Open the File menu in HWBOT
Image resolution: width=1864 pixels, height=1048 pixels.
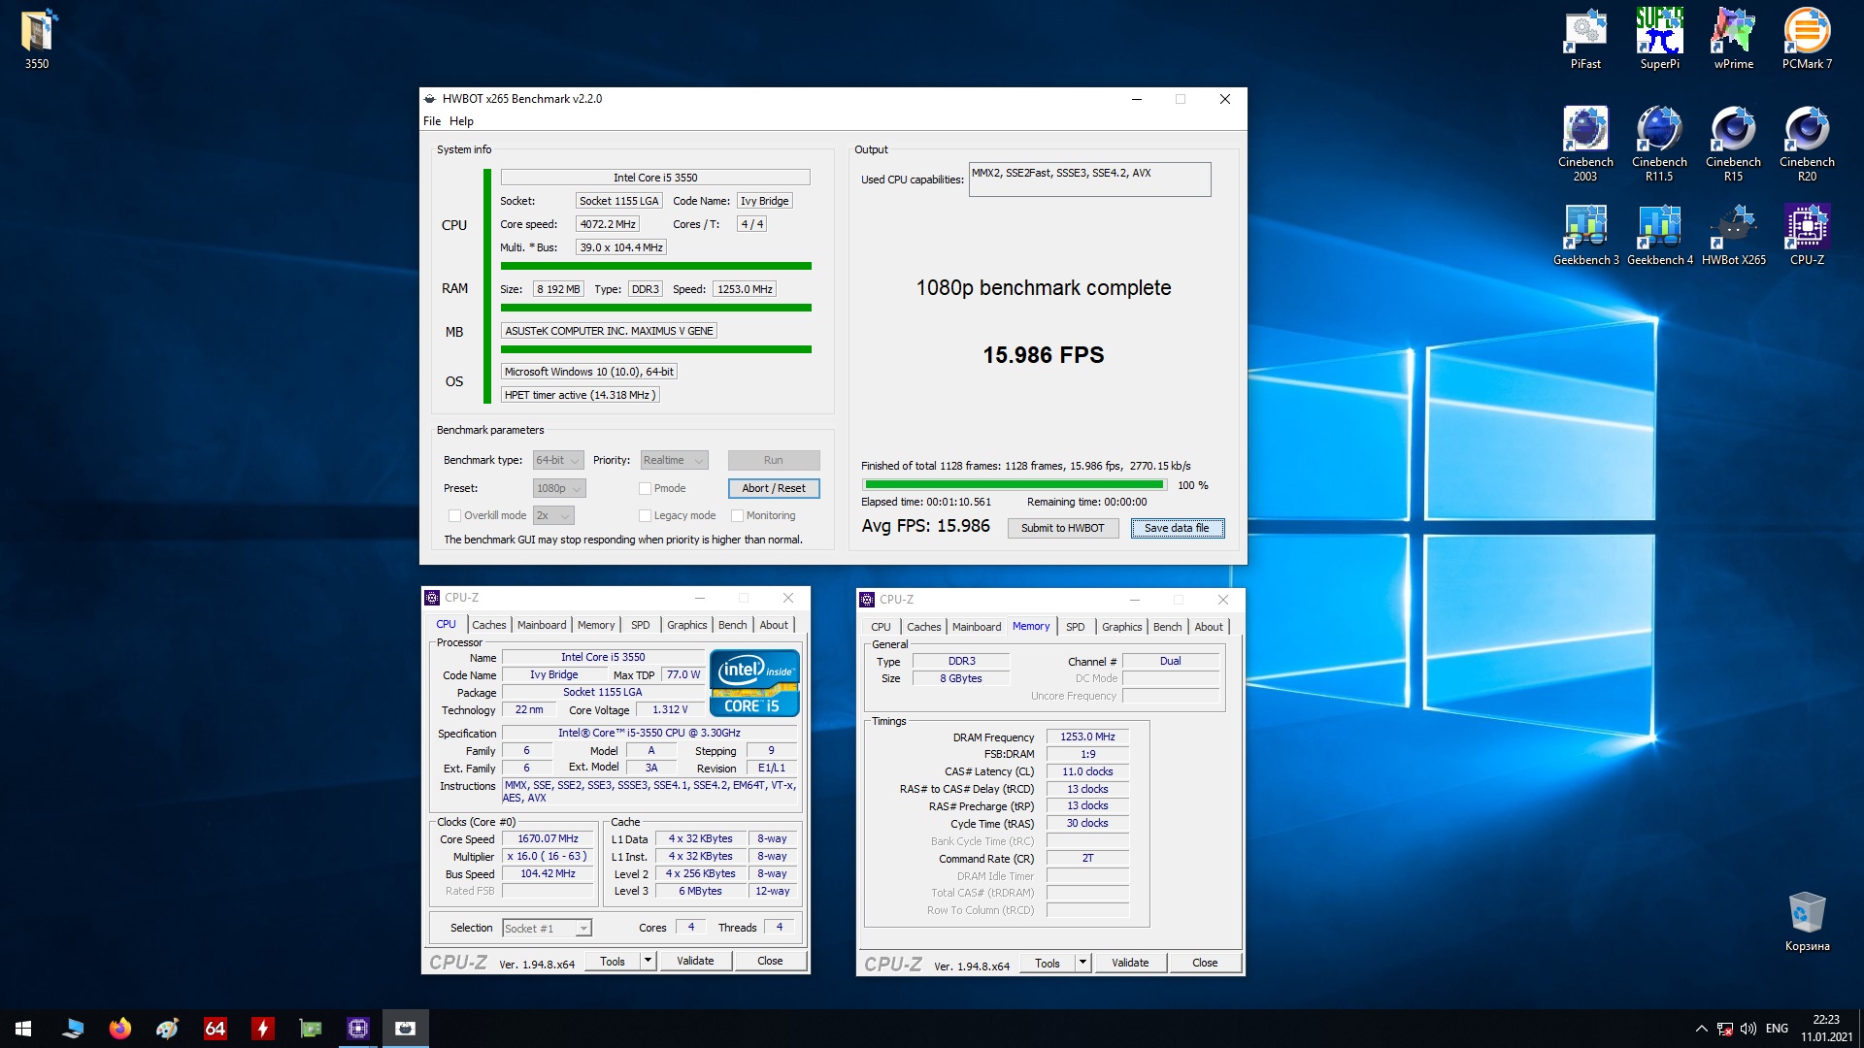tap(432, 121)
